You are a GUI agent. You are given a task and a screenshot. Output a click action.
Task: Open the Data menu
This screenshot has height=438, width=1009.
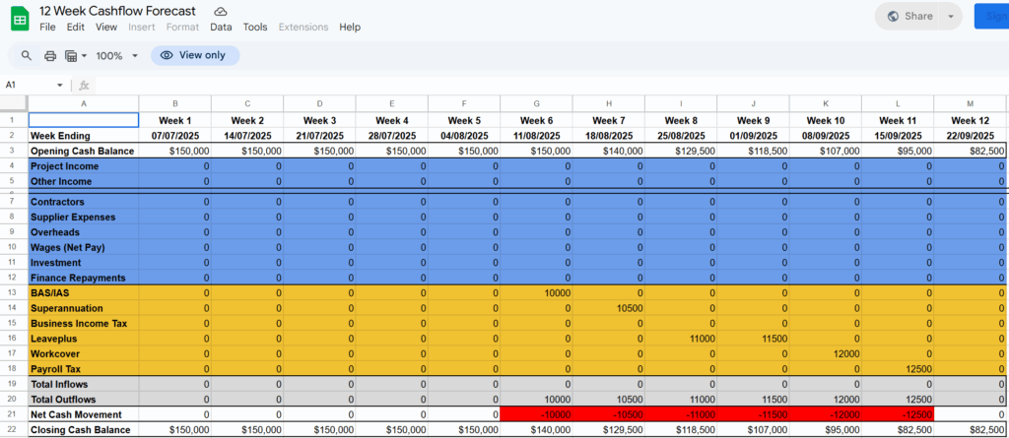tap(221, 28)
